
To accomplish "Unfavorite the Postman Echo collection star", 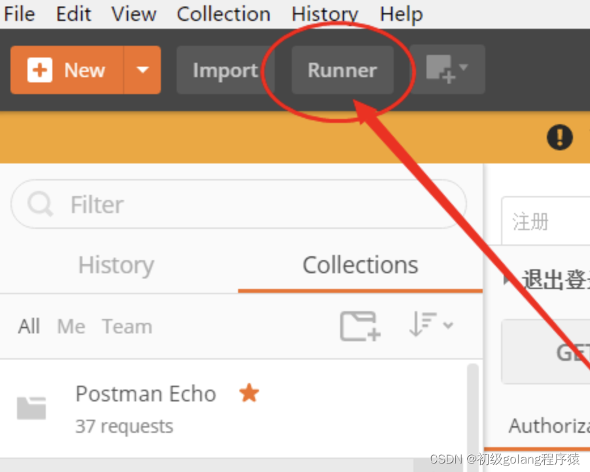I will (249, 394).
